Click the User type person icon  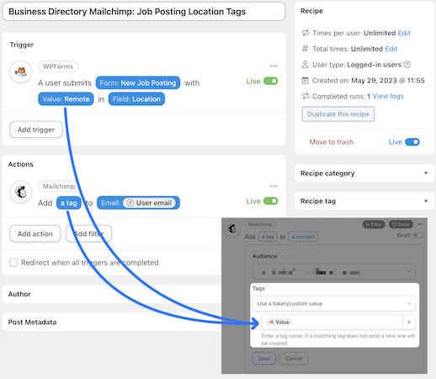tap(305, 65)
